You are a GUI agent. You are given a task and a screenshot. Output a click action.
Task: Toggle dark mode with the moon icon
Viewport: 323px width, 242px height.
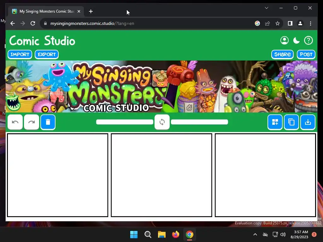pyautogui.click(x=297, y=40)
